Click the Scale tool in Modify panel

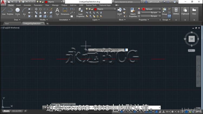[40, 16]
